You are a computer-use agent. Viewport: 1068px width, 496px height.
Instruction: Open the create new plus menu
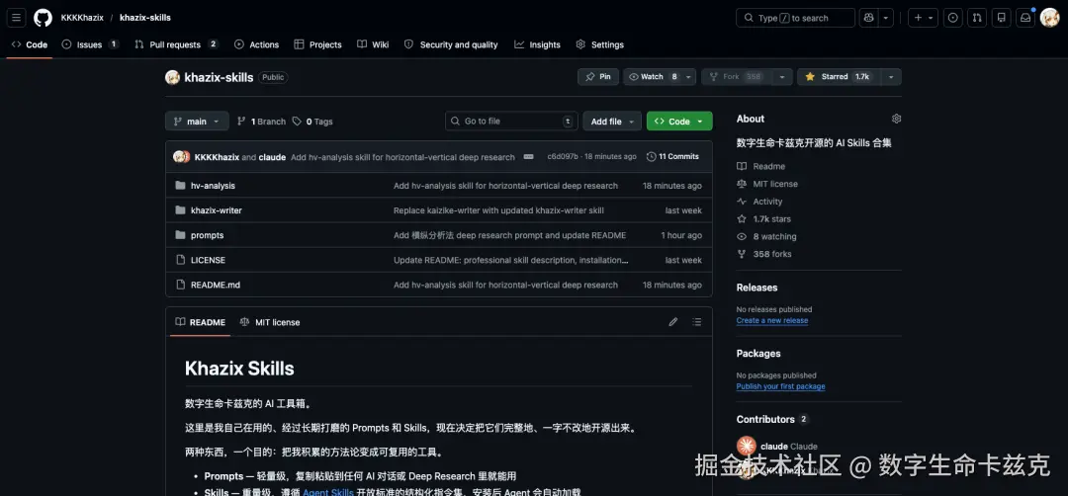923,18
